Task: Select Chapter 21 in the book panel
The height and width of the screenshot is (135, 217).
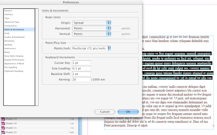Action: pos(39,128)
